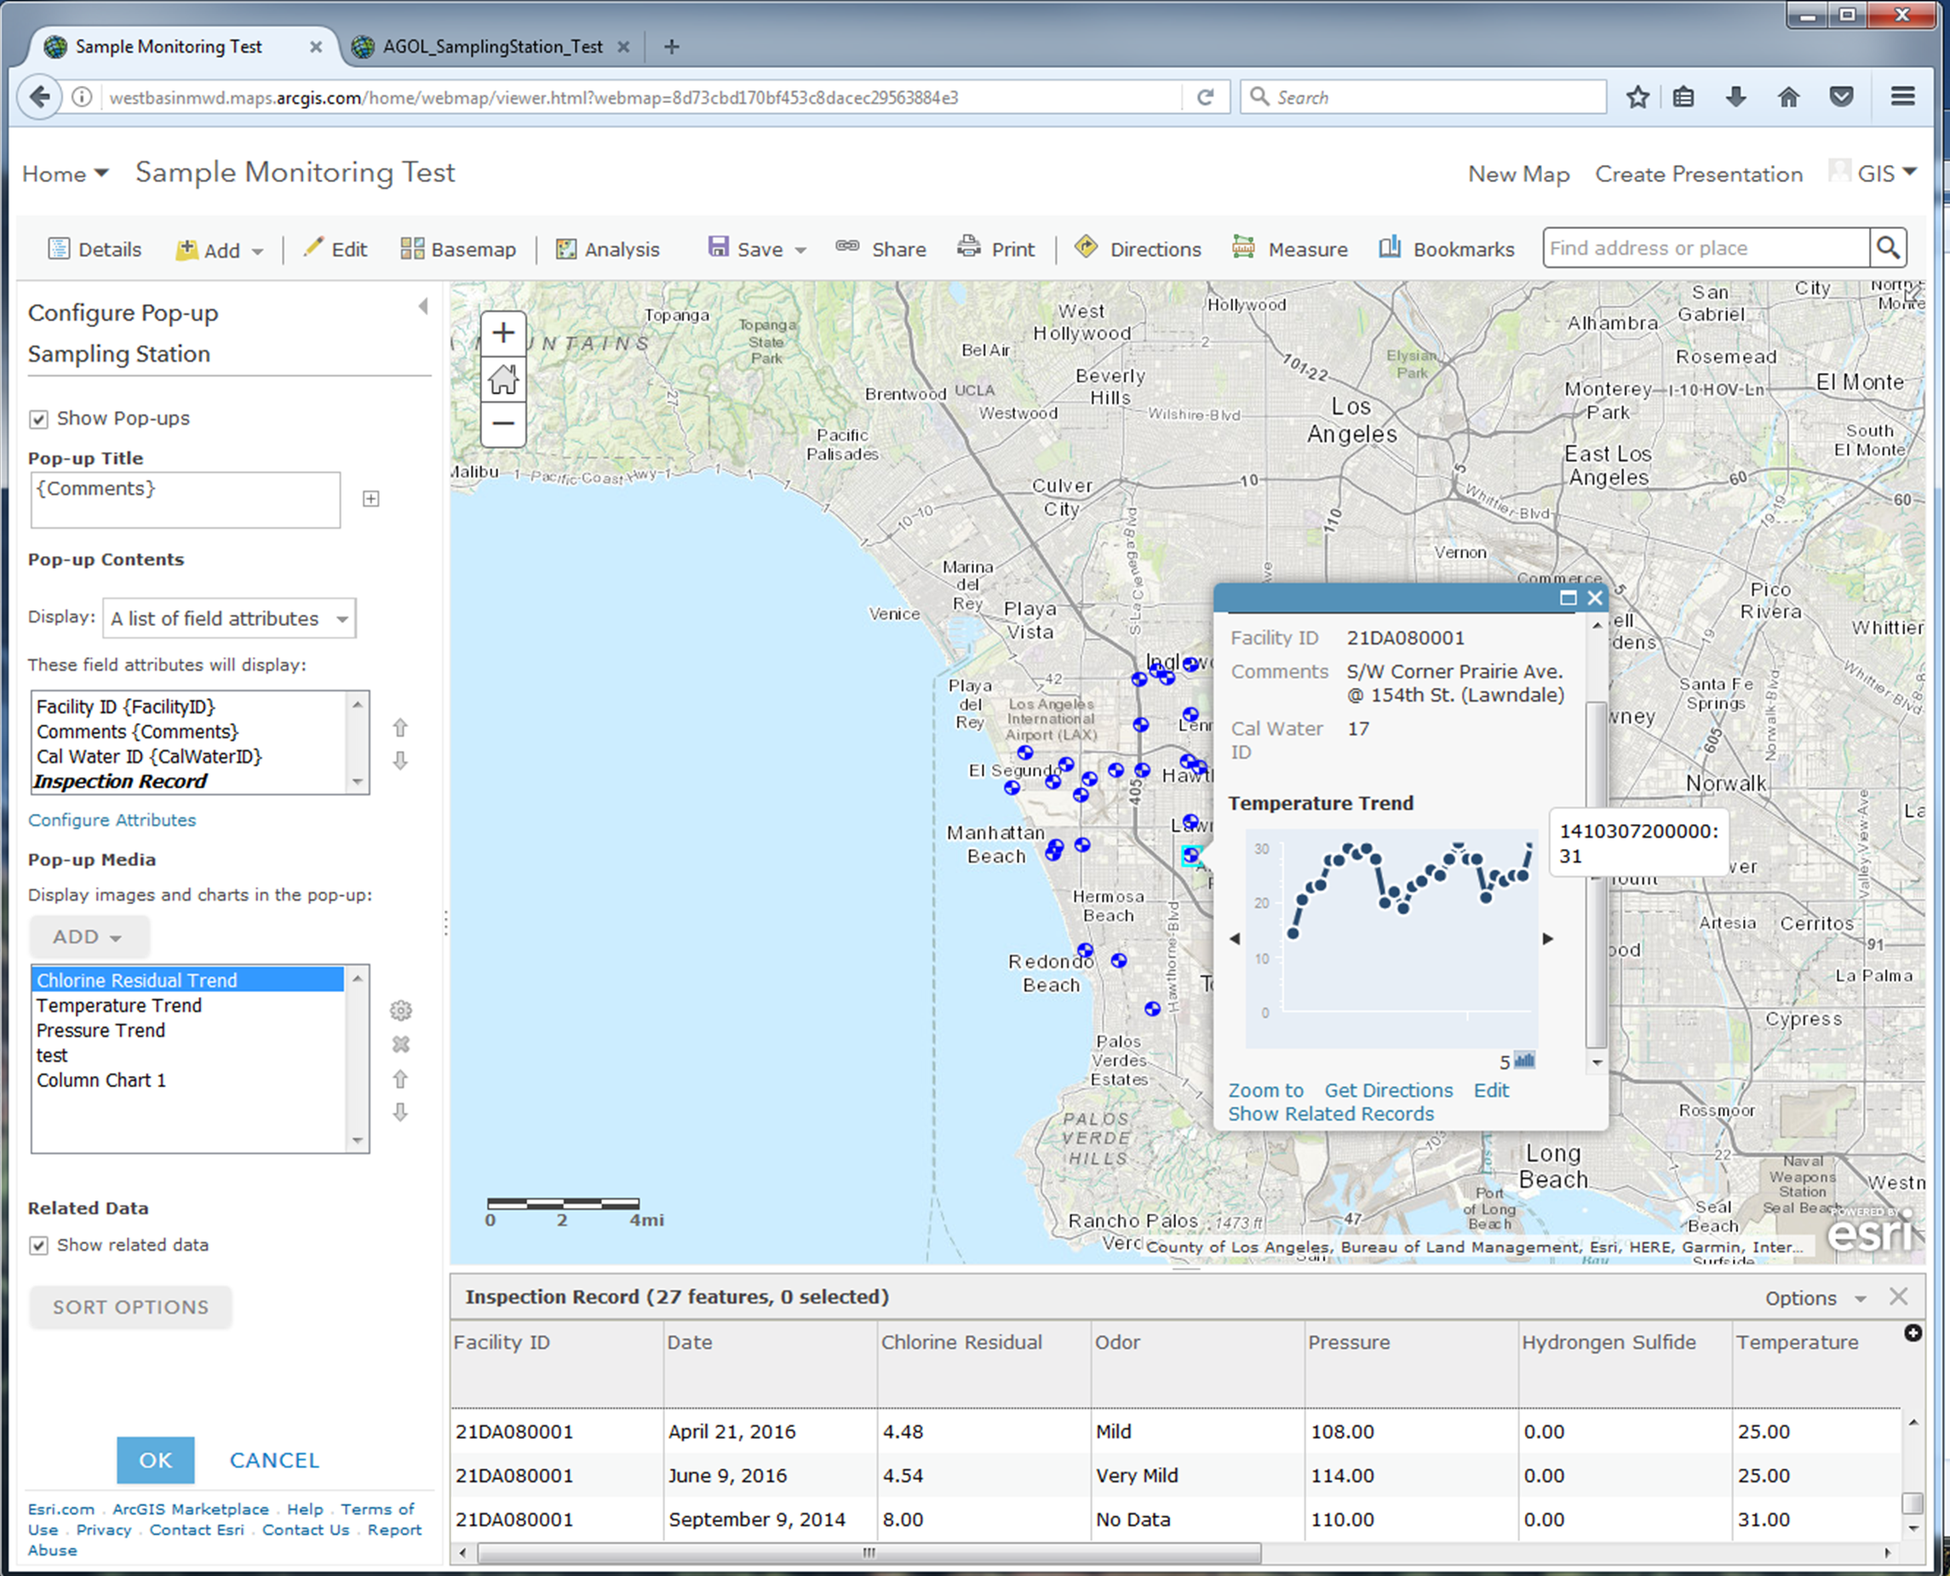Viewport: 1950px width, 1576px height.
Task: Open Directions tool
Action: pyautogui.click(x=1138, y=249)
